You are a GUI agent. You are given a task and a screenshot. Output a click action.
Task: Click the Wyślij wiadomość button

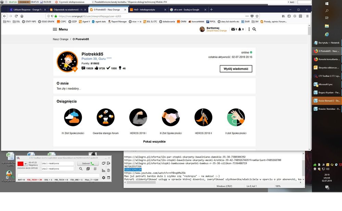[236, 69]
